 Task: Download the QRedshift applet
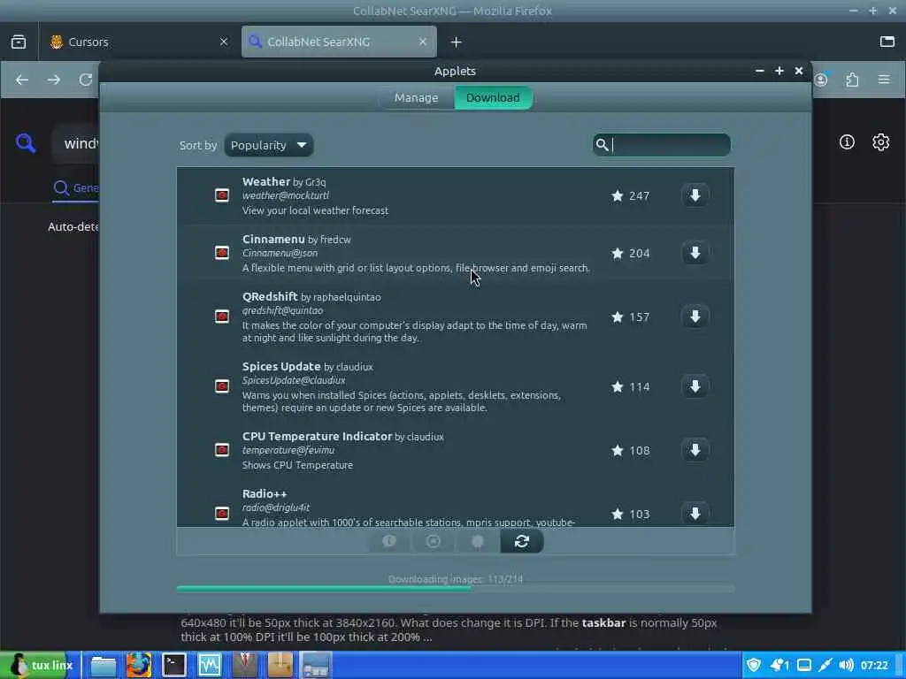695,317
